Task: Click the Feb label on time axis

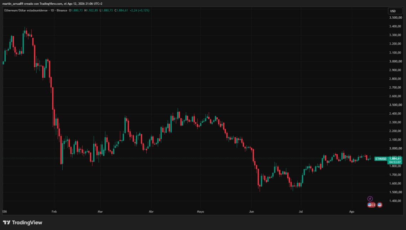Action: coord(54,211)
